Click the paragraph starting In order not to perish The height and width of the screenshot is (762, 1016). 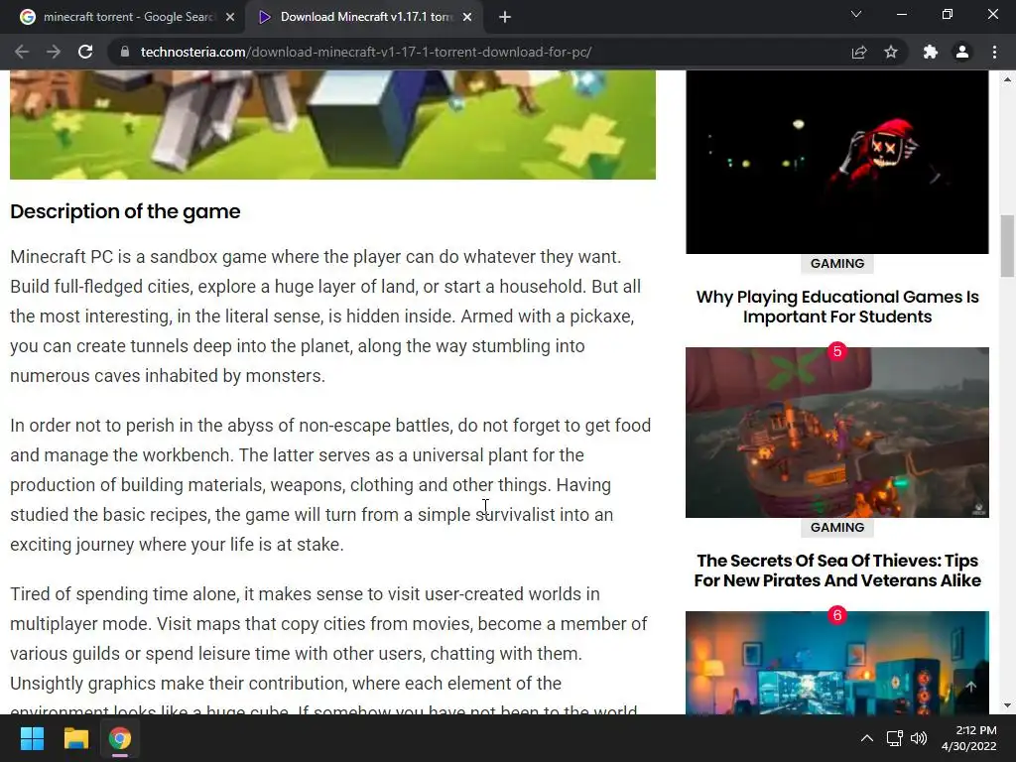pyautogui.click(x=330, y=484)
